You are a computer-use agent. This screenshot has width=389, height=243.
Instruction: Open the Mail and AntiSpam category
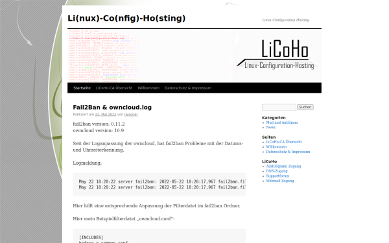282,122
